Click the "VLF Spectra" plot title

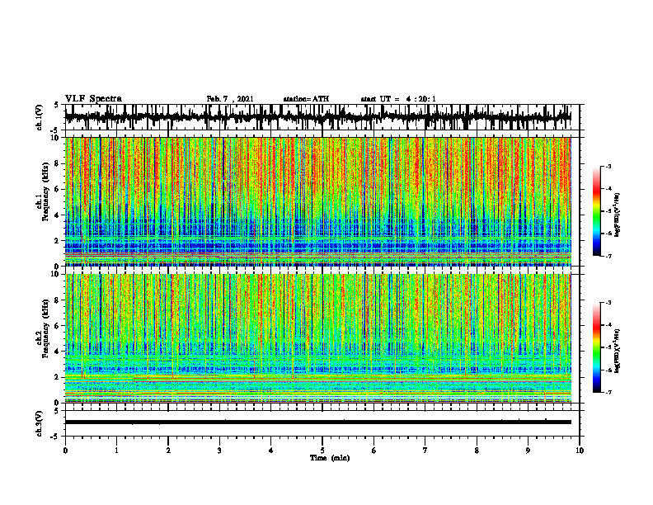(x=93, y=99)
